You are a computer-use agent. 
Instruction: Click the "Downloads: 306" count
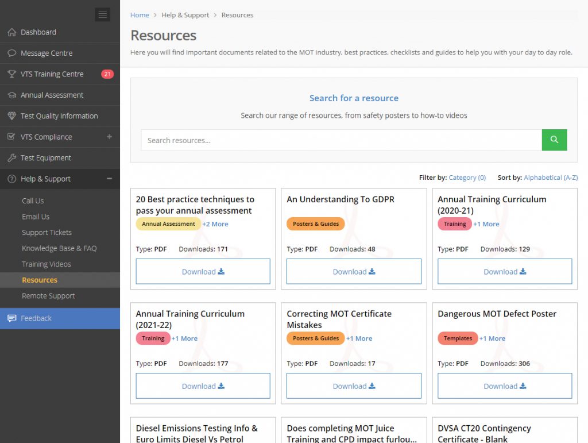pos(505,364)
